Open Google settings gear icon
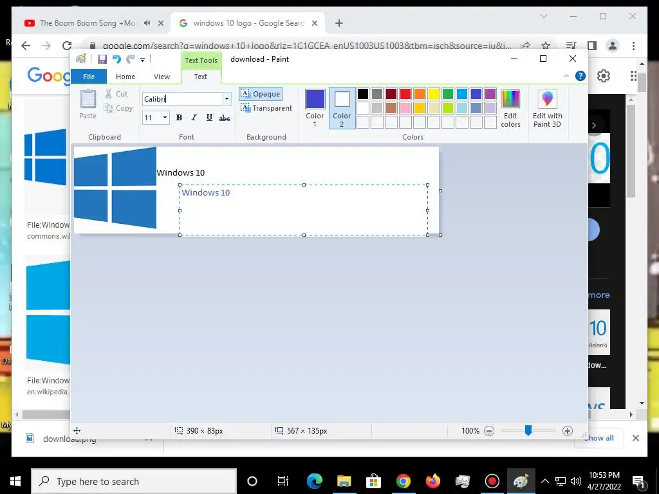Viewport: 659px width, 494px height. (x=604, y=76)
